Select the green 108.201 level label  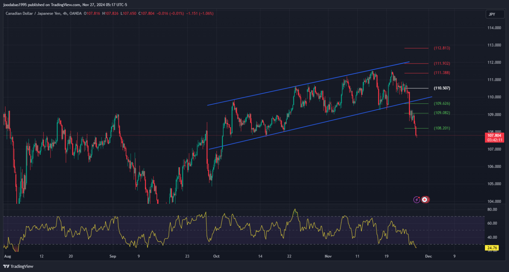442,128
